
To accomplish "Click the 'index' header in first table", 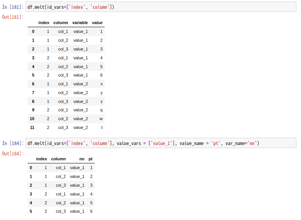I will pyautogui.click(x=44, y=23).
